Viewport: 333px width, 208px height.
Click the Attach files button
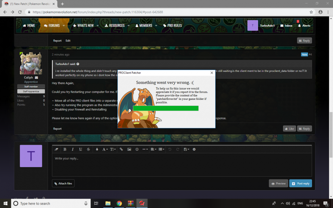pos(63,183)
